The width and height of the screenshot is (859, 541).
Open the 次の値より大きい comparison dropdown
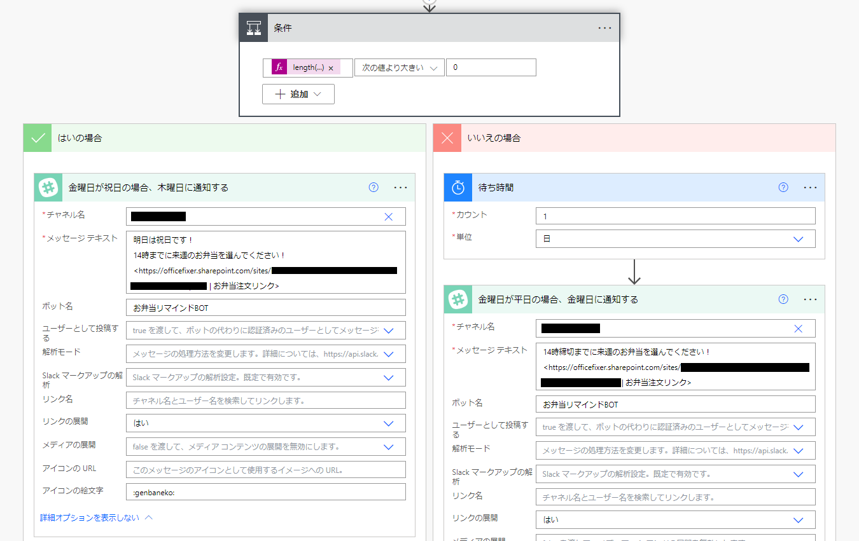coord(400,67)
